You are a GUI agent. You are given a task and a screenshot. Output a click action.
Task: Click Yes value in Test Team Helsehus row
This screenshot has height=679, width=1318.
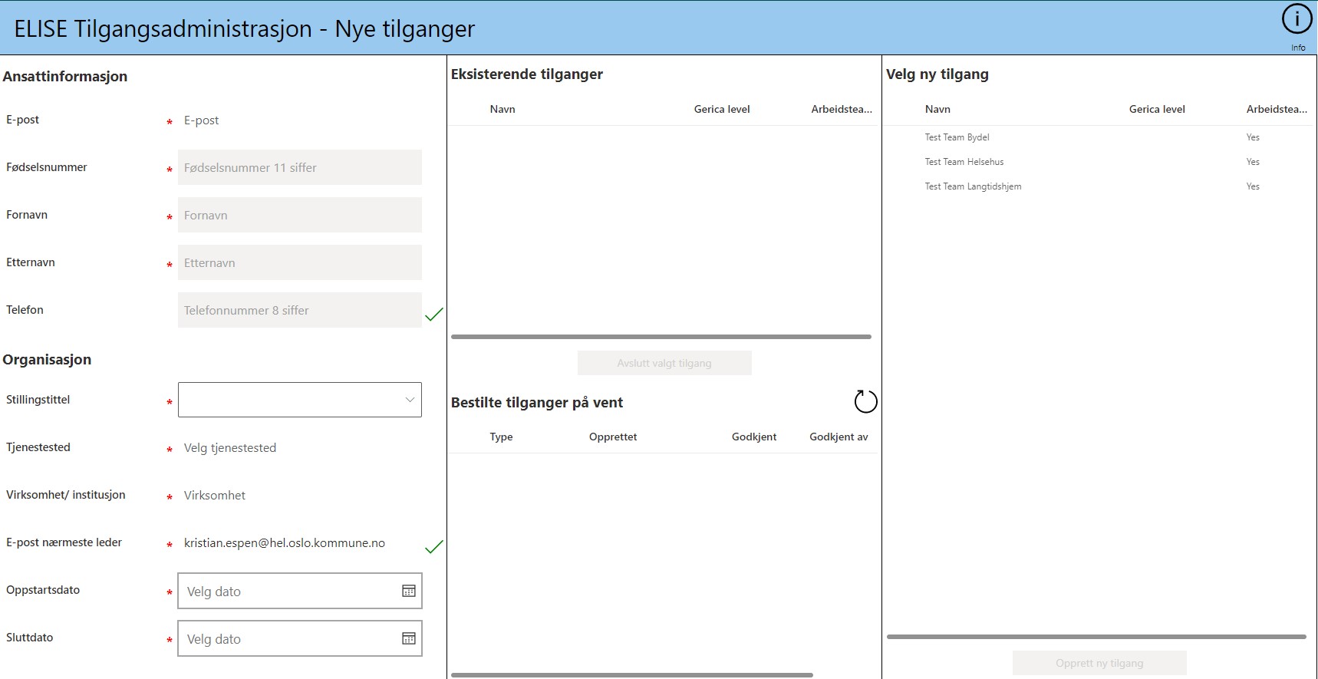(1253, 162)
